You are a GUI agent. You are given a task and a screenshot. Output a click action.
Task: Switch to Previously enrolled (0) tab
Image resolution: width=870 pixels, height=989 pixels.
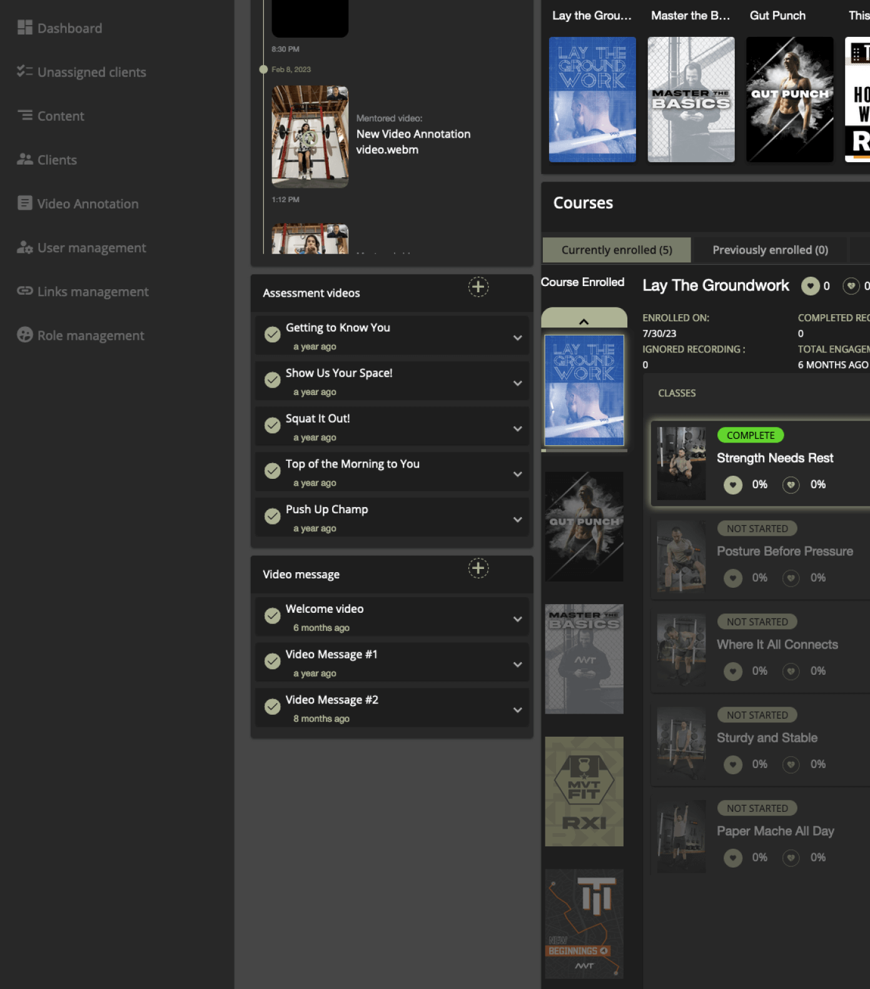coord(770,250)
